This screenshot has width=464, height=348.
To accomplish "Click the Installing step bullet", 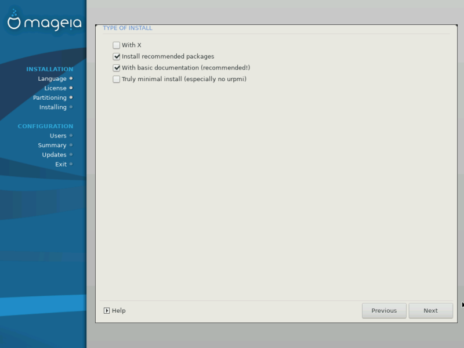I will (x=71, y=107).
